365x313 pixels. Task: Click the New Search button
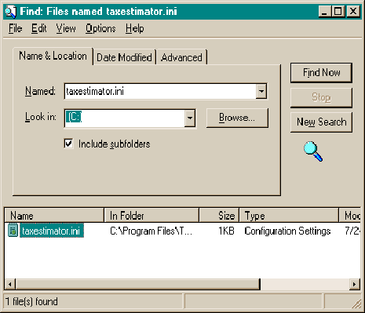click(x=321, y=122)
